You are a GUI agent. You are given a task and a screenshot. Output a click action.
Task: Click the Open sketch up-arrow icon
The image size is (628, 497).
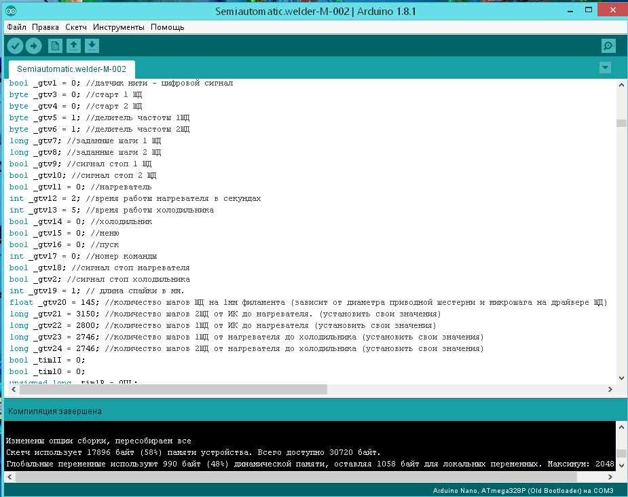pos(73,46)
